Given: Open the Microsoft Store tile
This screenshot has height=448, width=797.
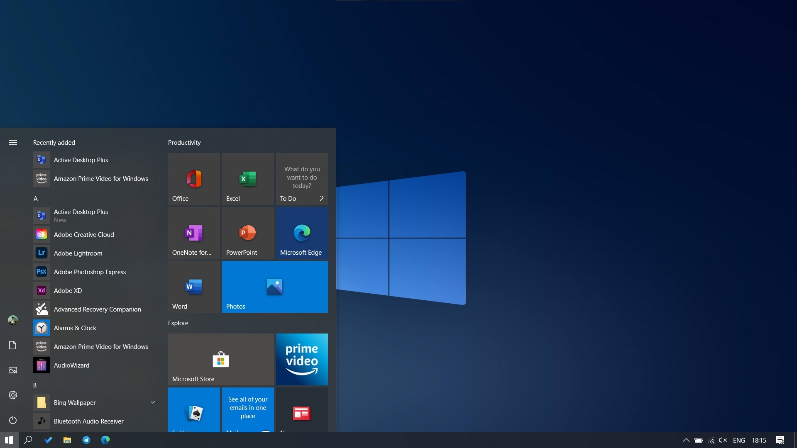Looking at the screenshot, I should 220,359.
